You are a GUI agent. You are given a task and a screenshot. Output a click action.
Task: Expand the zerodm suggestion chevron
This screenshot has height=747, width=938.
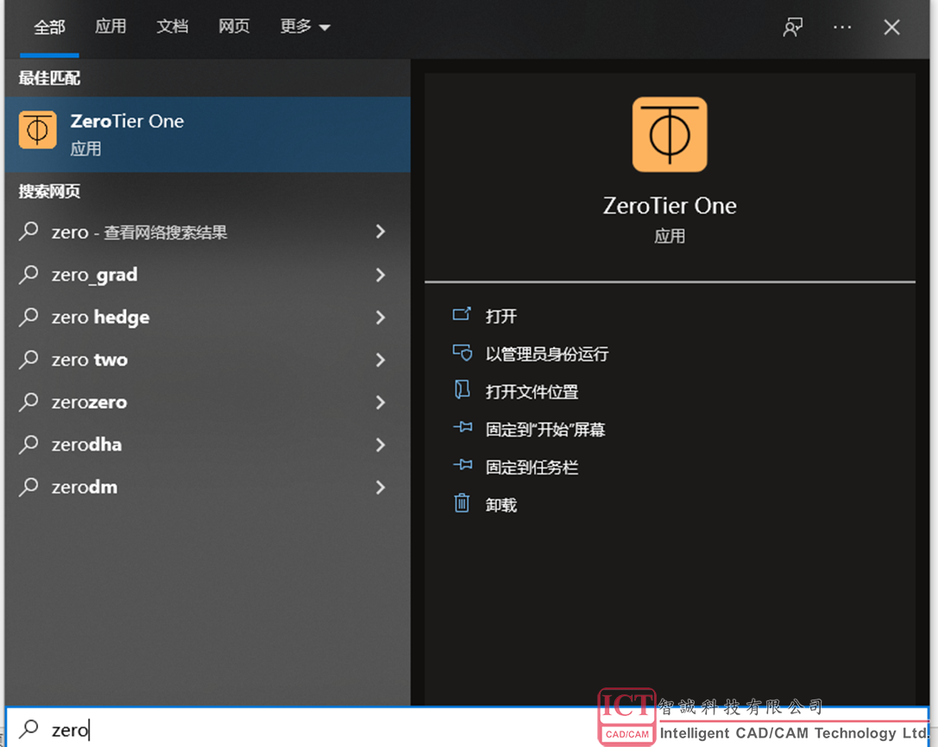tap(381, 486)
